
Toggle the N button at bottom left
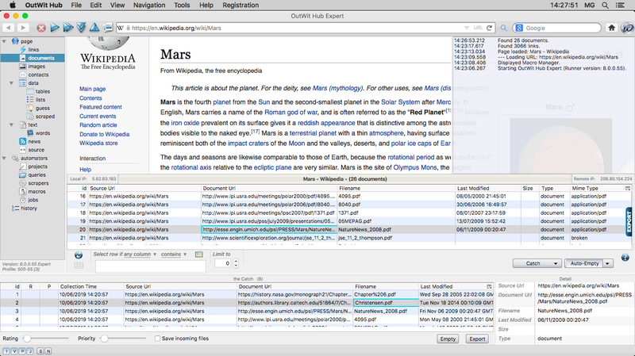[x=48, y=350]
